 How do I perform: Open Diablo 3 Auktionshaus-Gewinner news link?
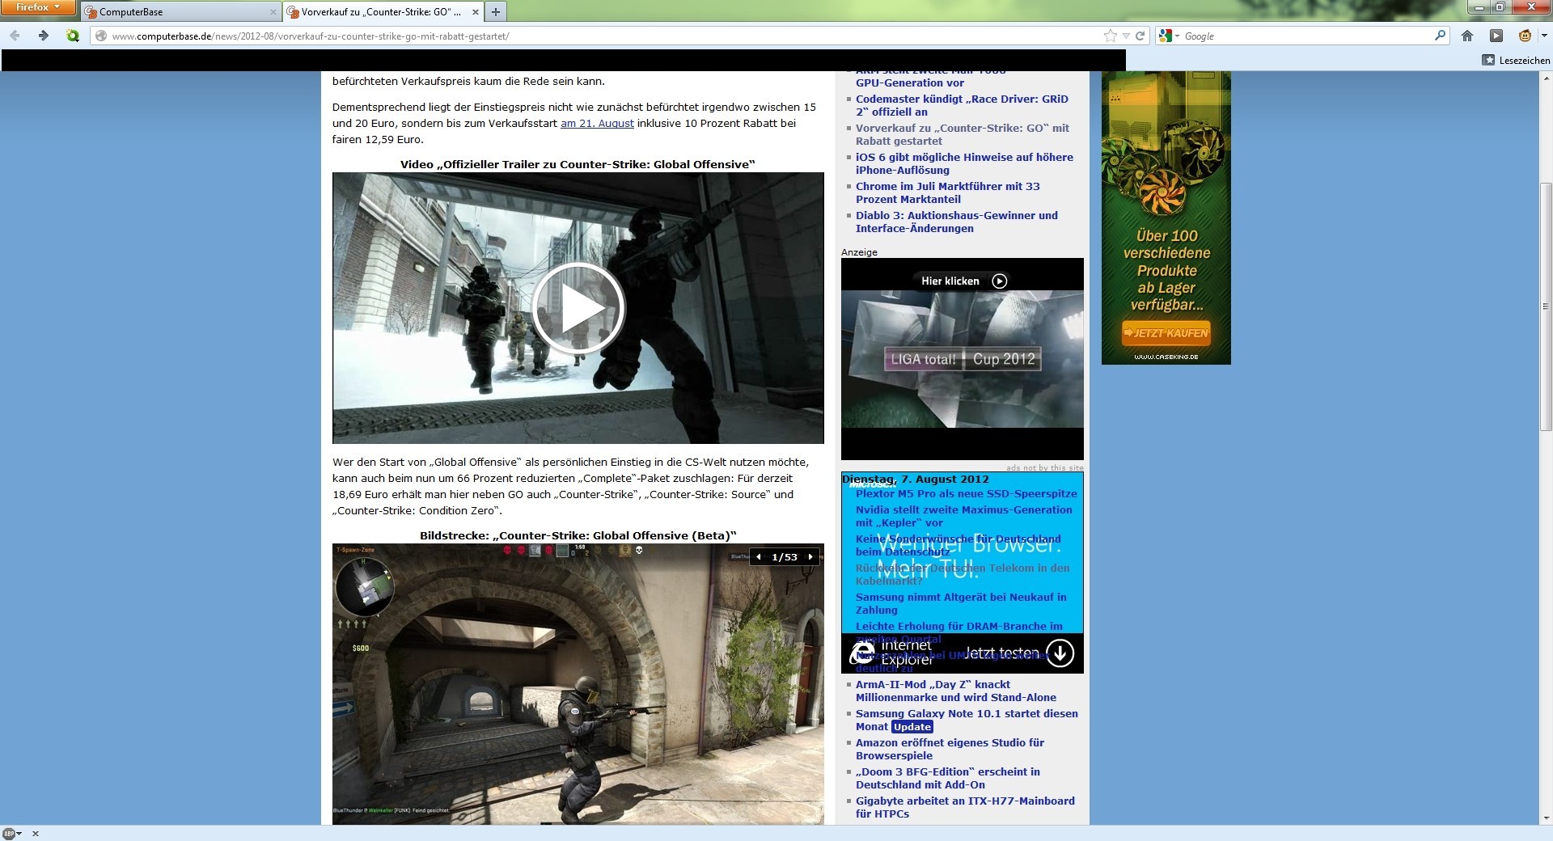pos(957,222)
